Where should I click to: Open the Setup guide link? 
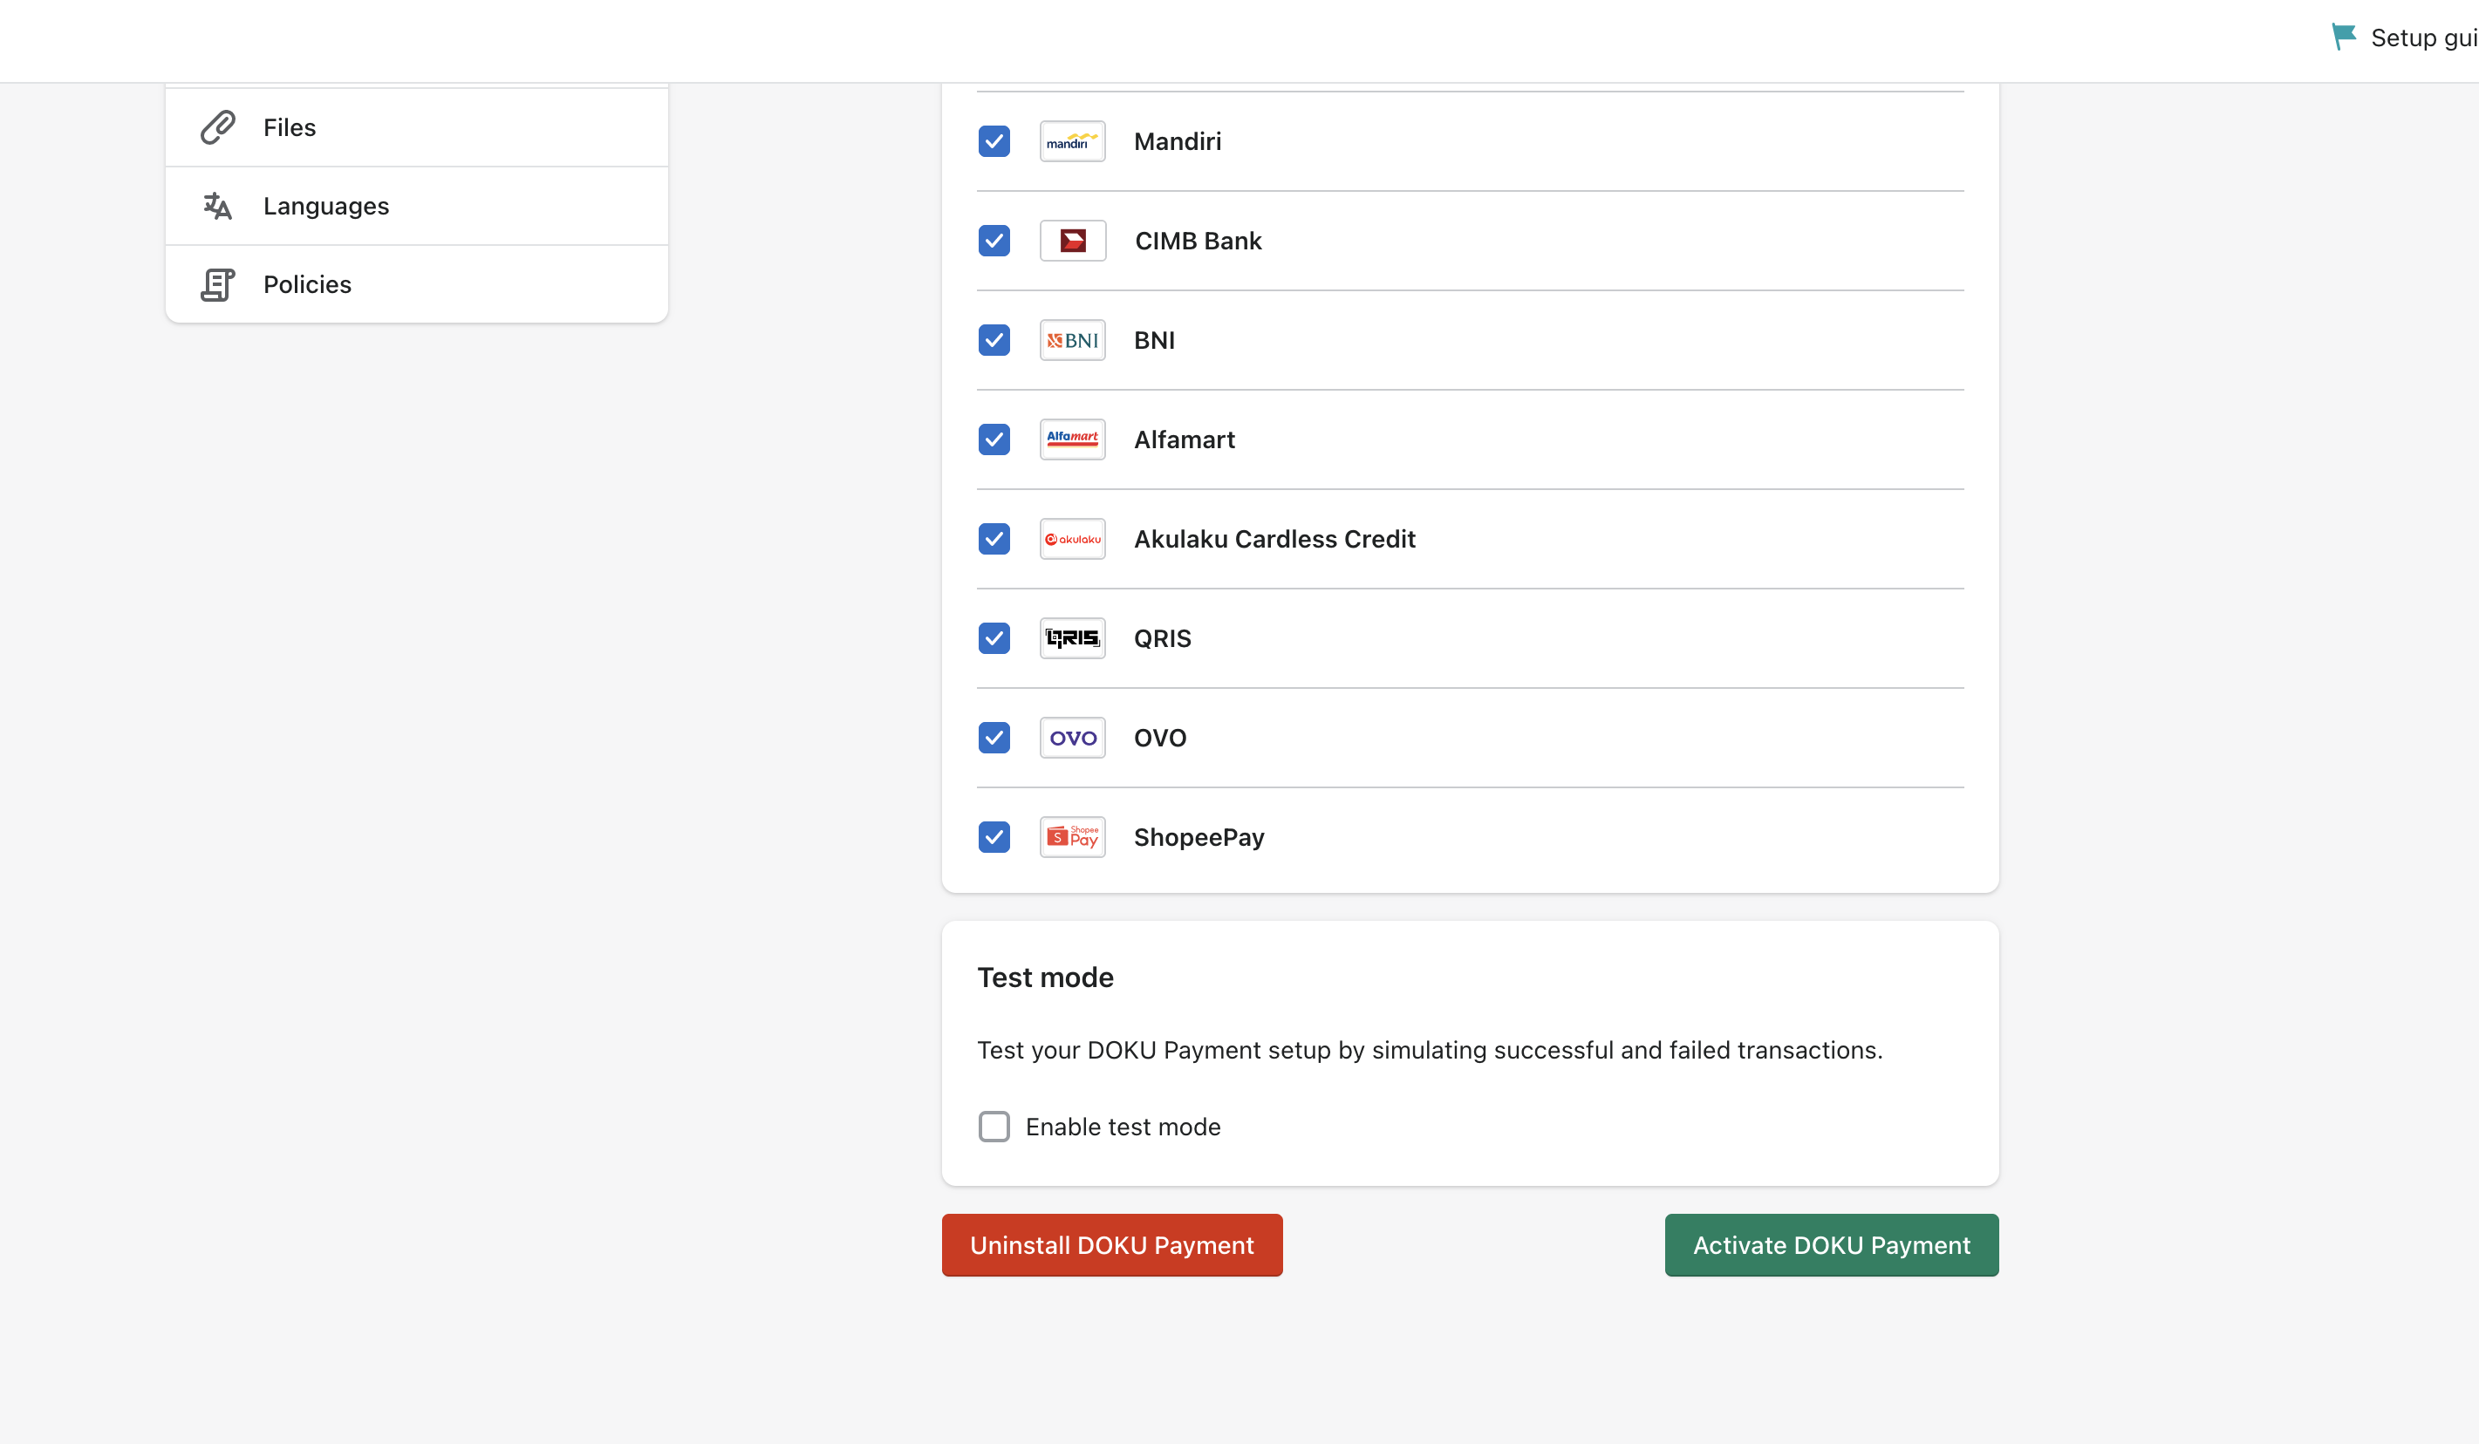click(x=2404, y=37)
